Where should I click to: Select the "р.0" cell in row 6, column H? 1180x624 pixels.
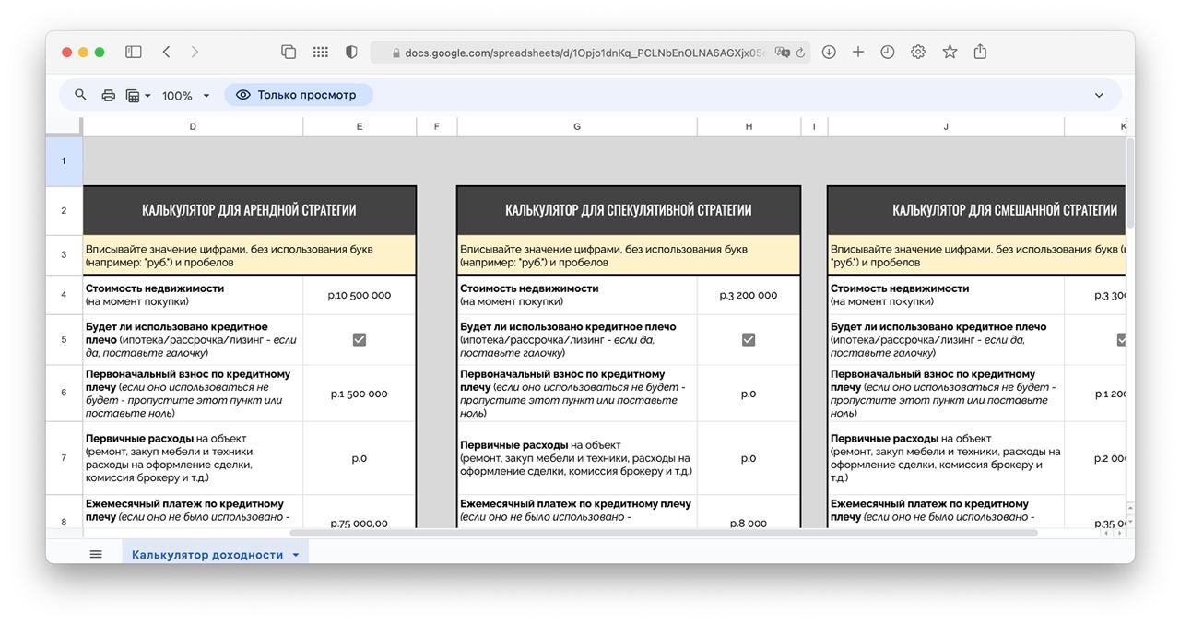coord(749,394)
